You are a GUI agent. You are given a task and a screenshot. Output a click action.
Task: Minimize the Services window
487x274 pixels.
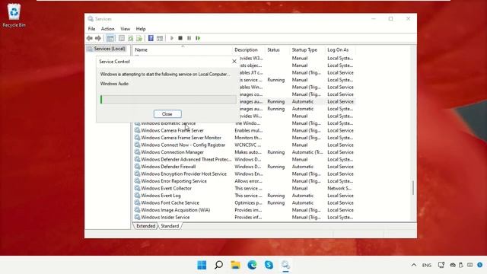[374, 19]
